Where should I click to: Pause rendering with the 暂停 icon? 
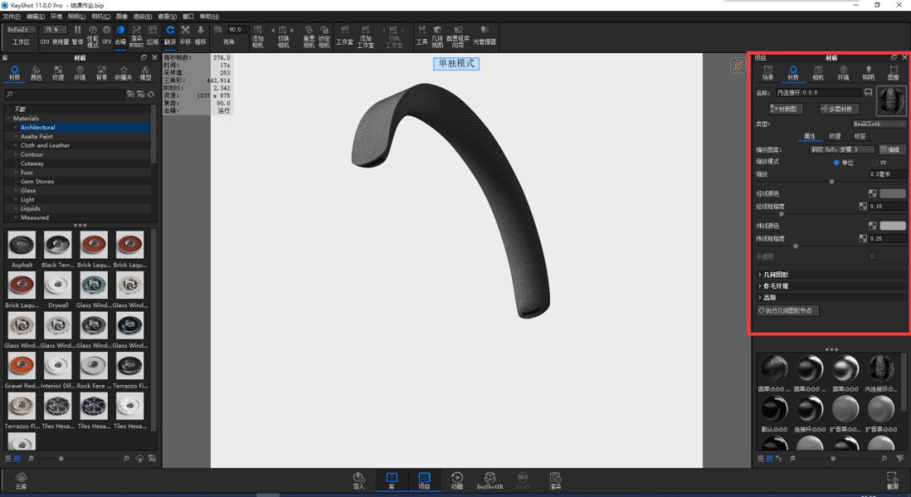coord(78,35)
